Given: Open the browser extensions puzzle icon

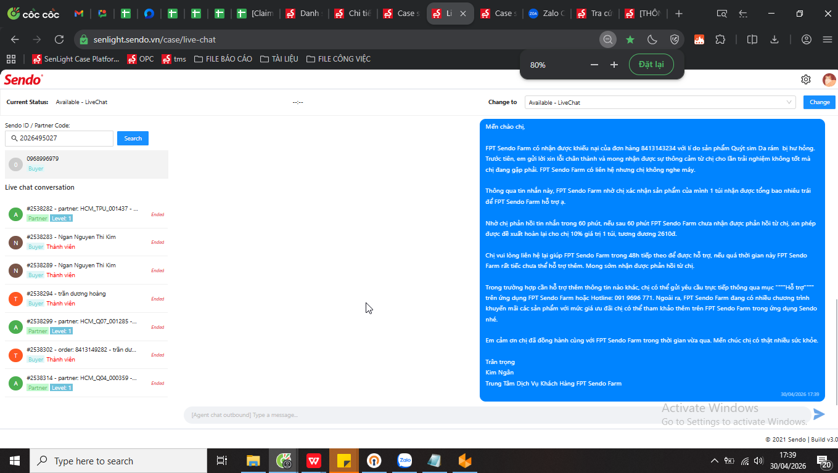Looking at the screenshot, I should [720, 39].
